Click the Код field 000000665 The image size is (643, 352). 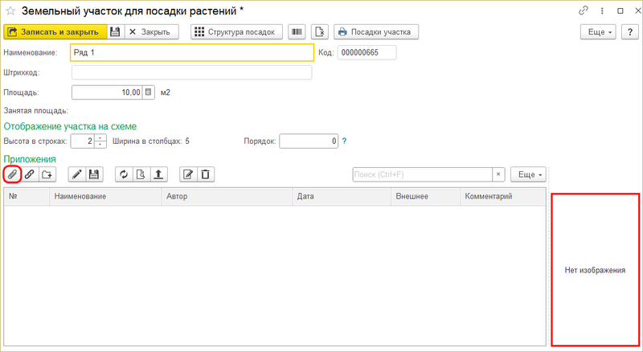click(x=367, y=52)
